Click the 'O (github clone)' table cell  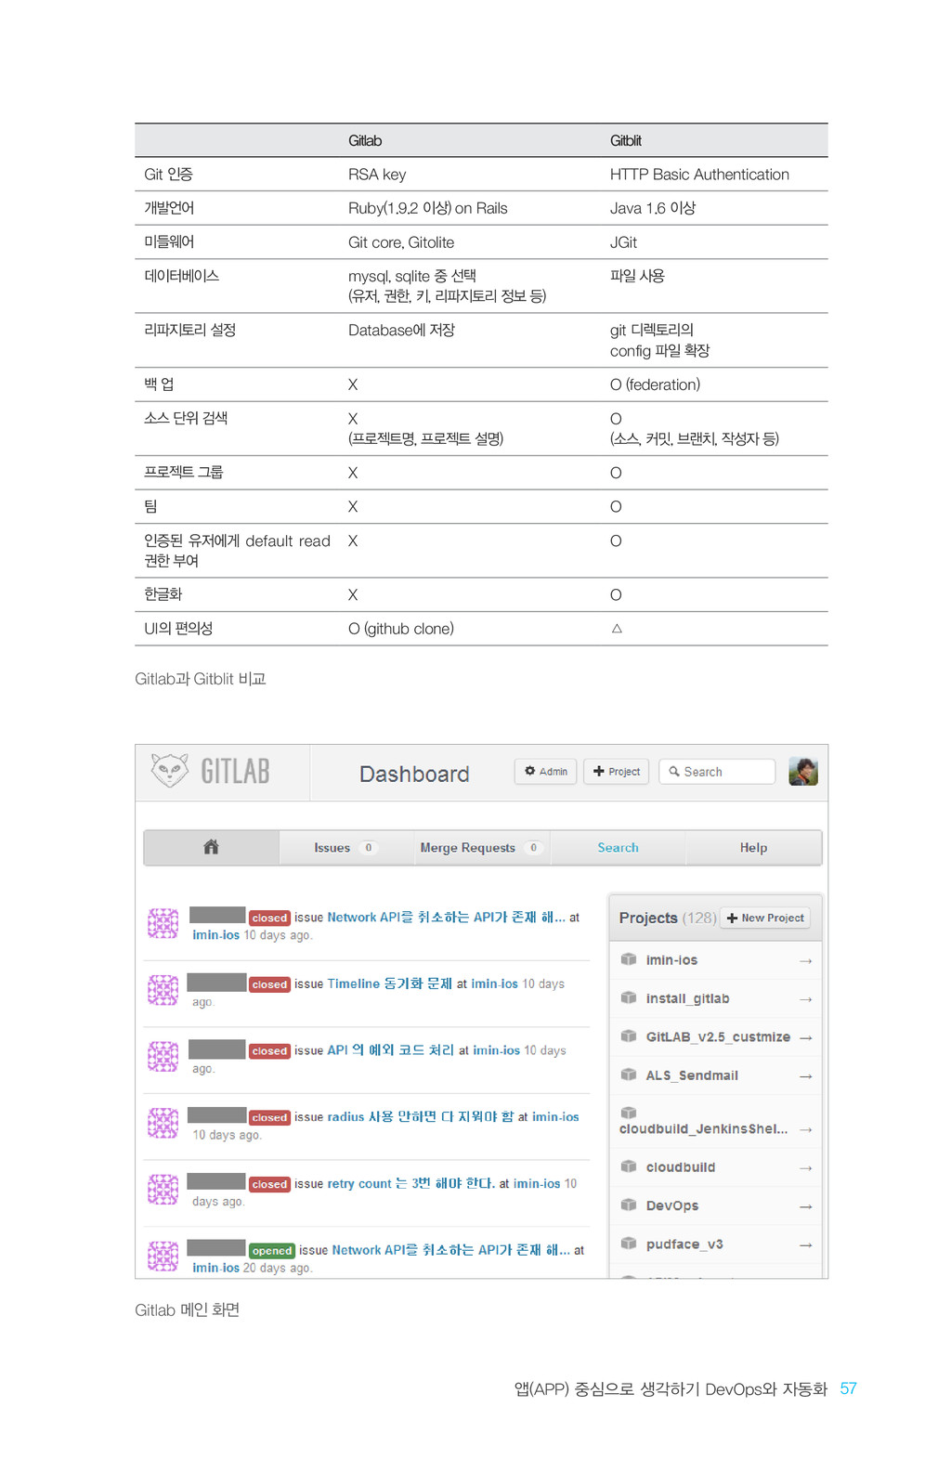[401, 629]
